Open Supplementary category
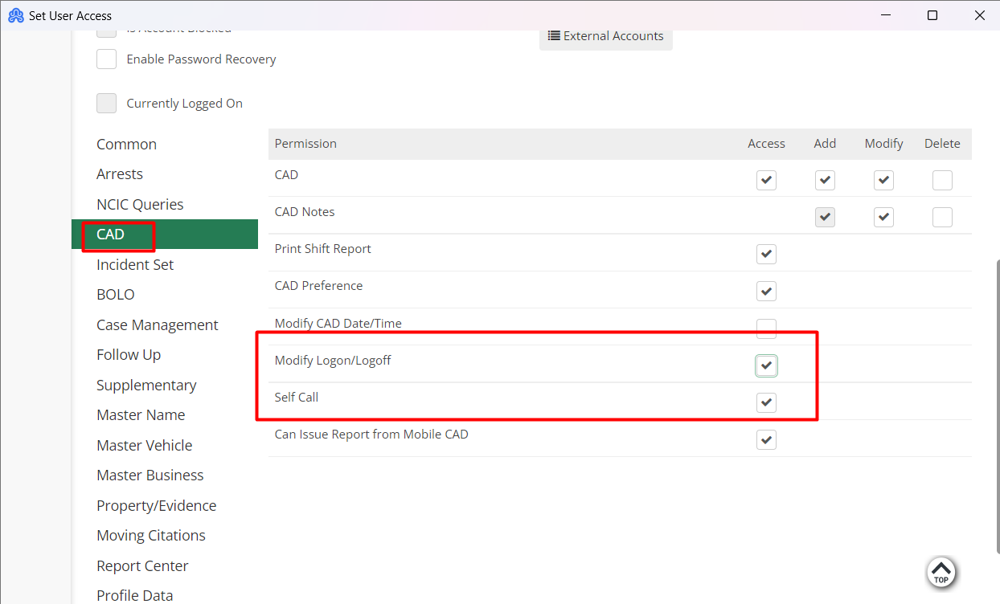1000x604 pixels. point(146,386)
